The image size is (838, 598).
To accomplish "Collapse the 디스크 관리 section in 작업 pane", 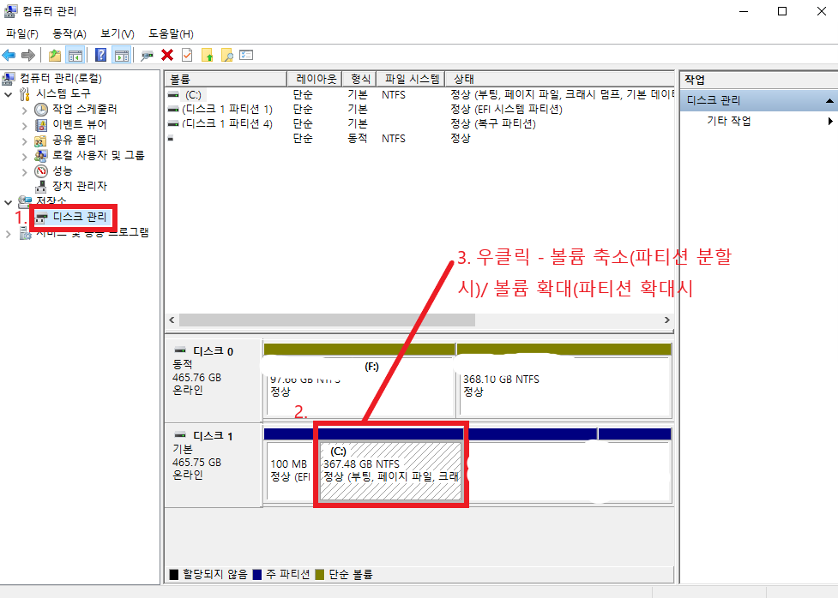I will click(x=829, y=100).
